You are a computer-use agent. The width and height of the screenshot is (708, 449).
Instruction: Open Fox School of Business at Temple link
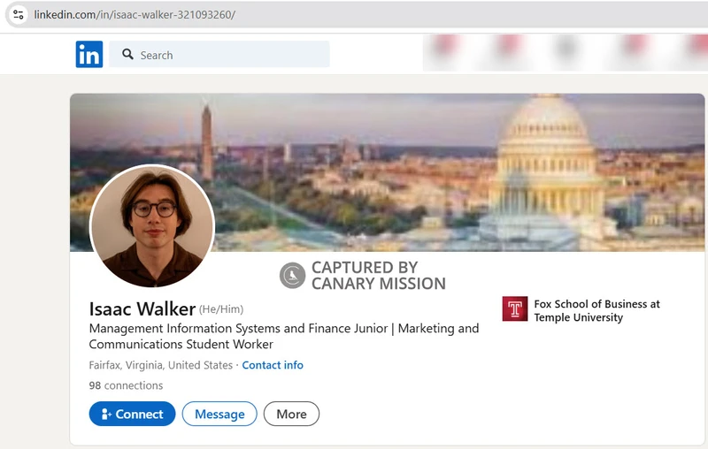(x=596, y=310)
